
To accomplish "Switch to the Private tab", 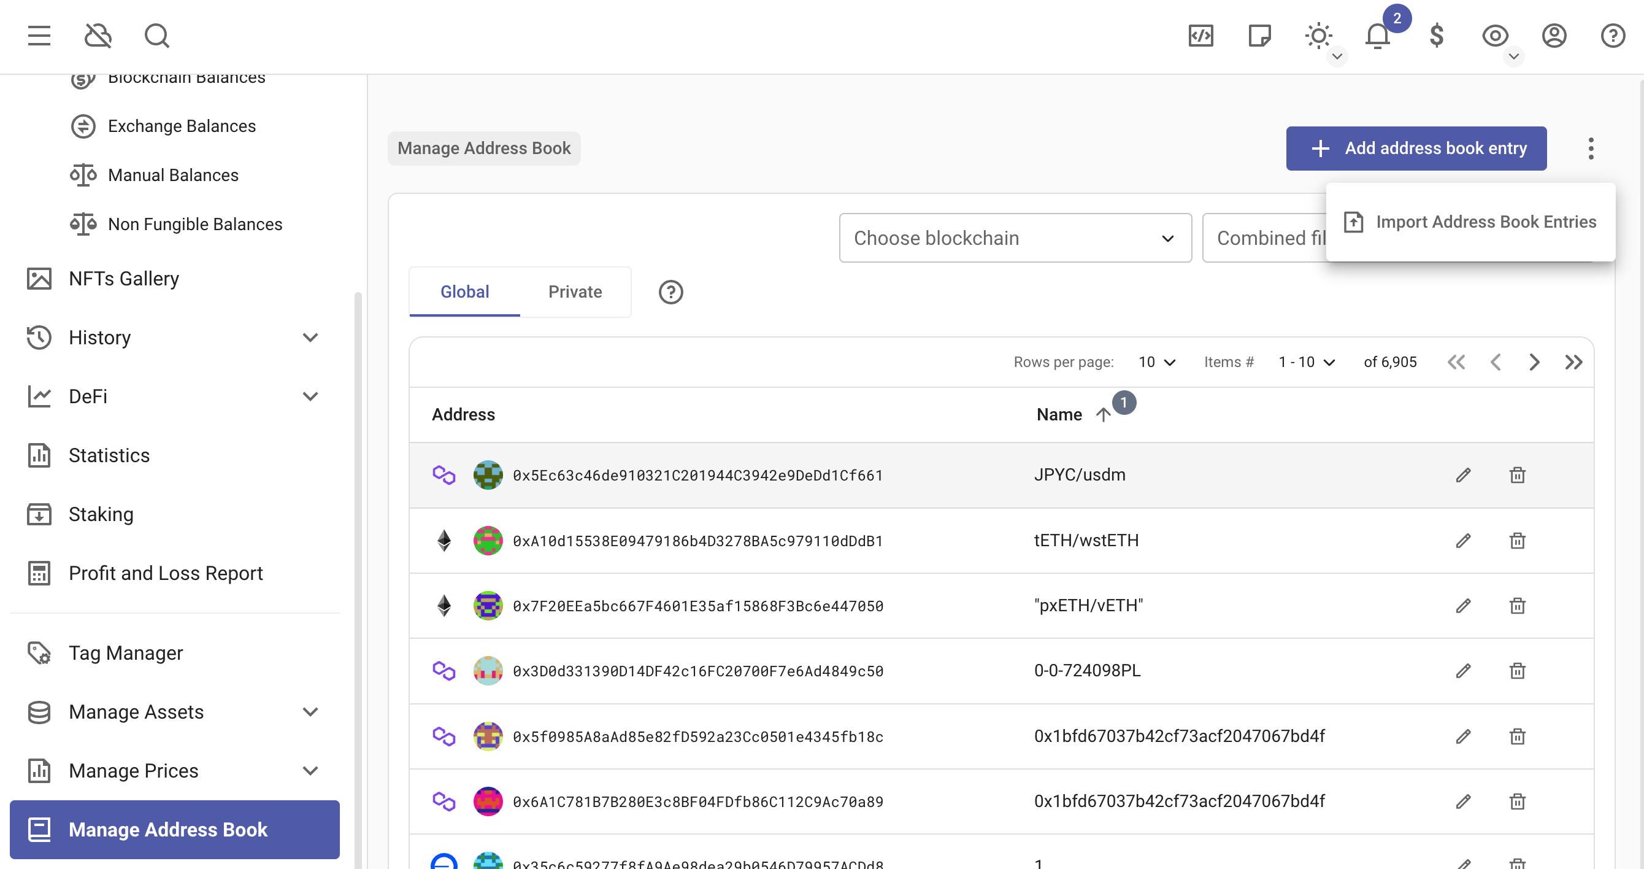I will tap(575, 291).
